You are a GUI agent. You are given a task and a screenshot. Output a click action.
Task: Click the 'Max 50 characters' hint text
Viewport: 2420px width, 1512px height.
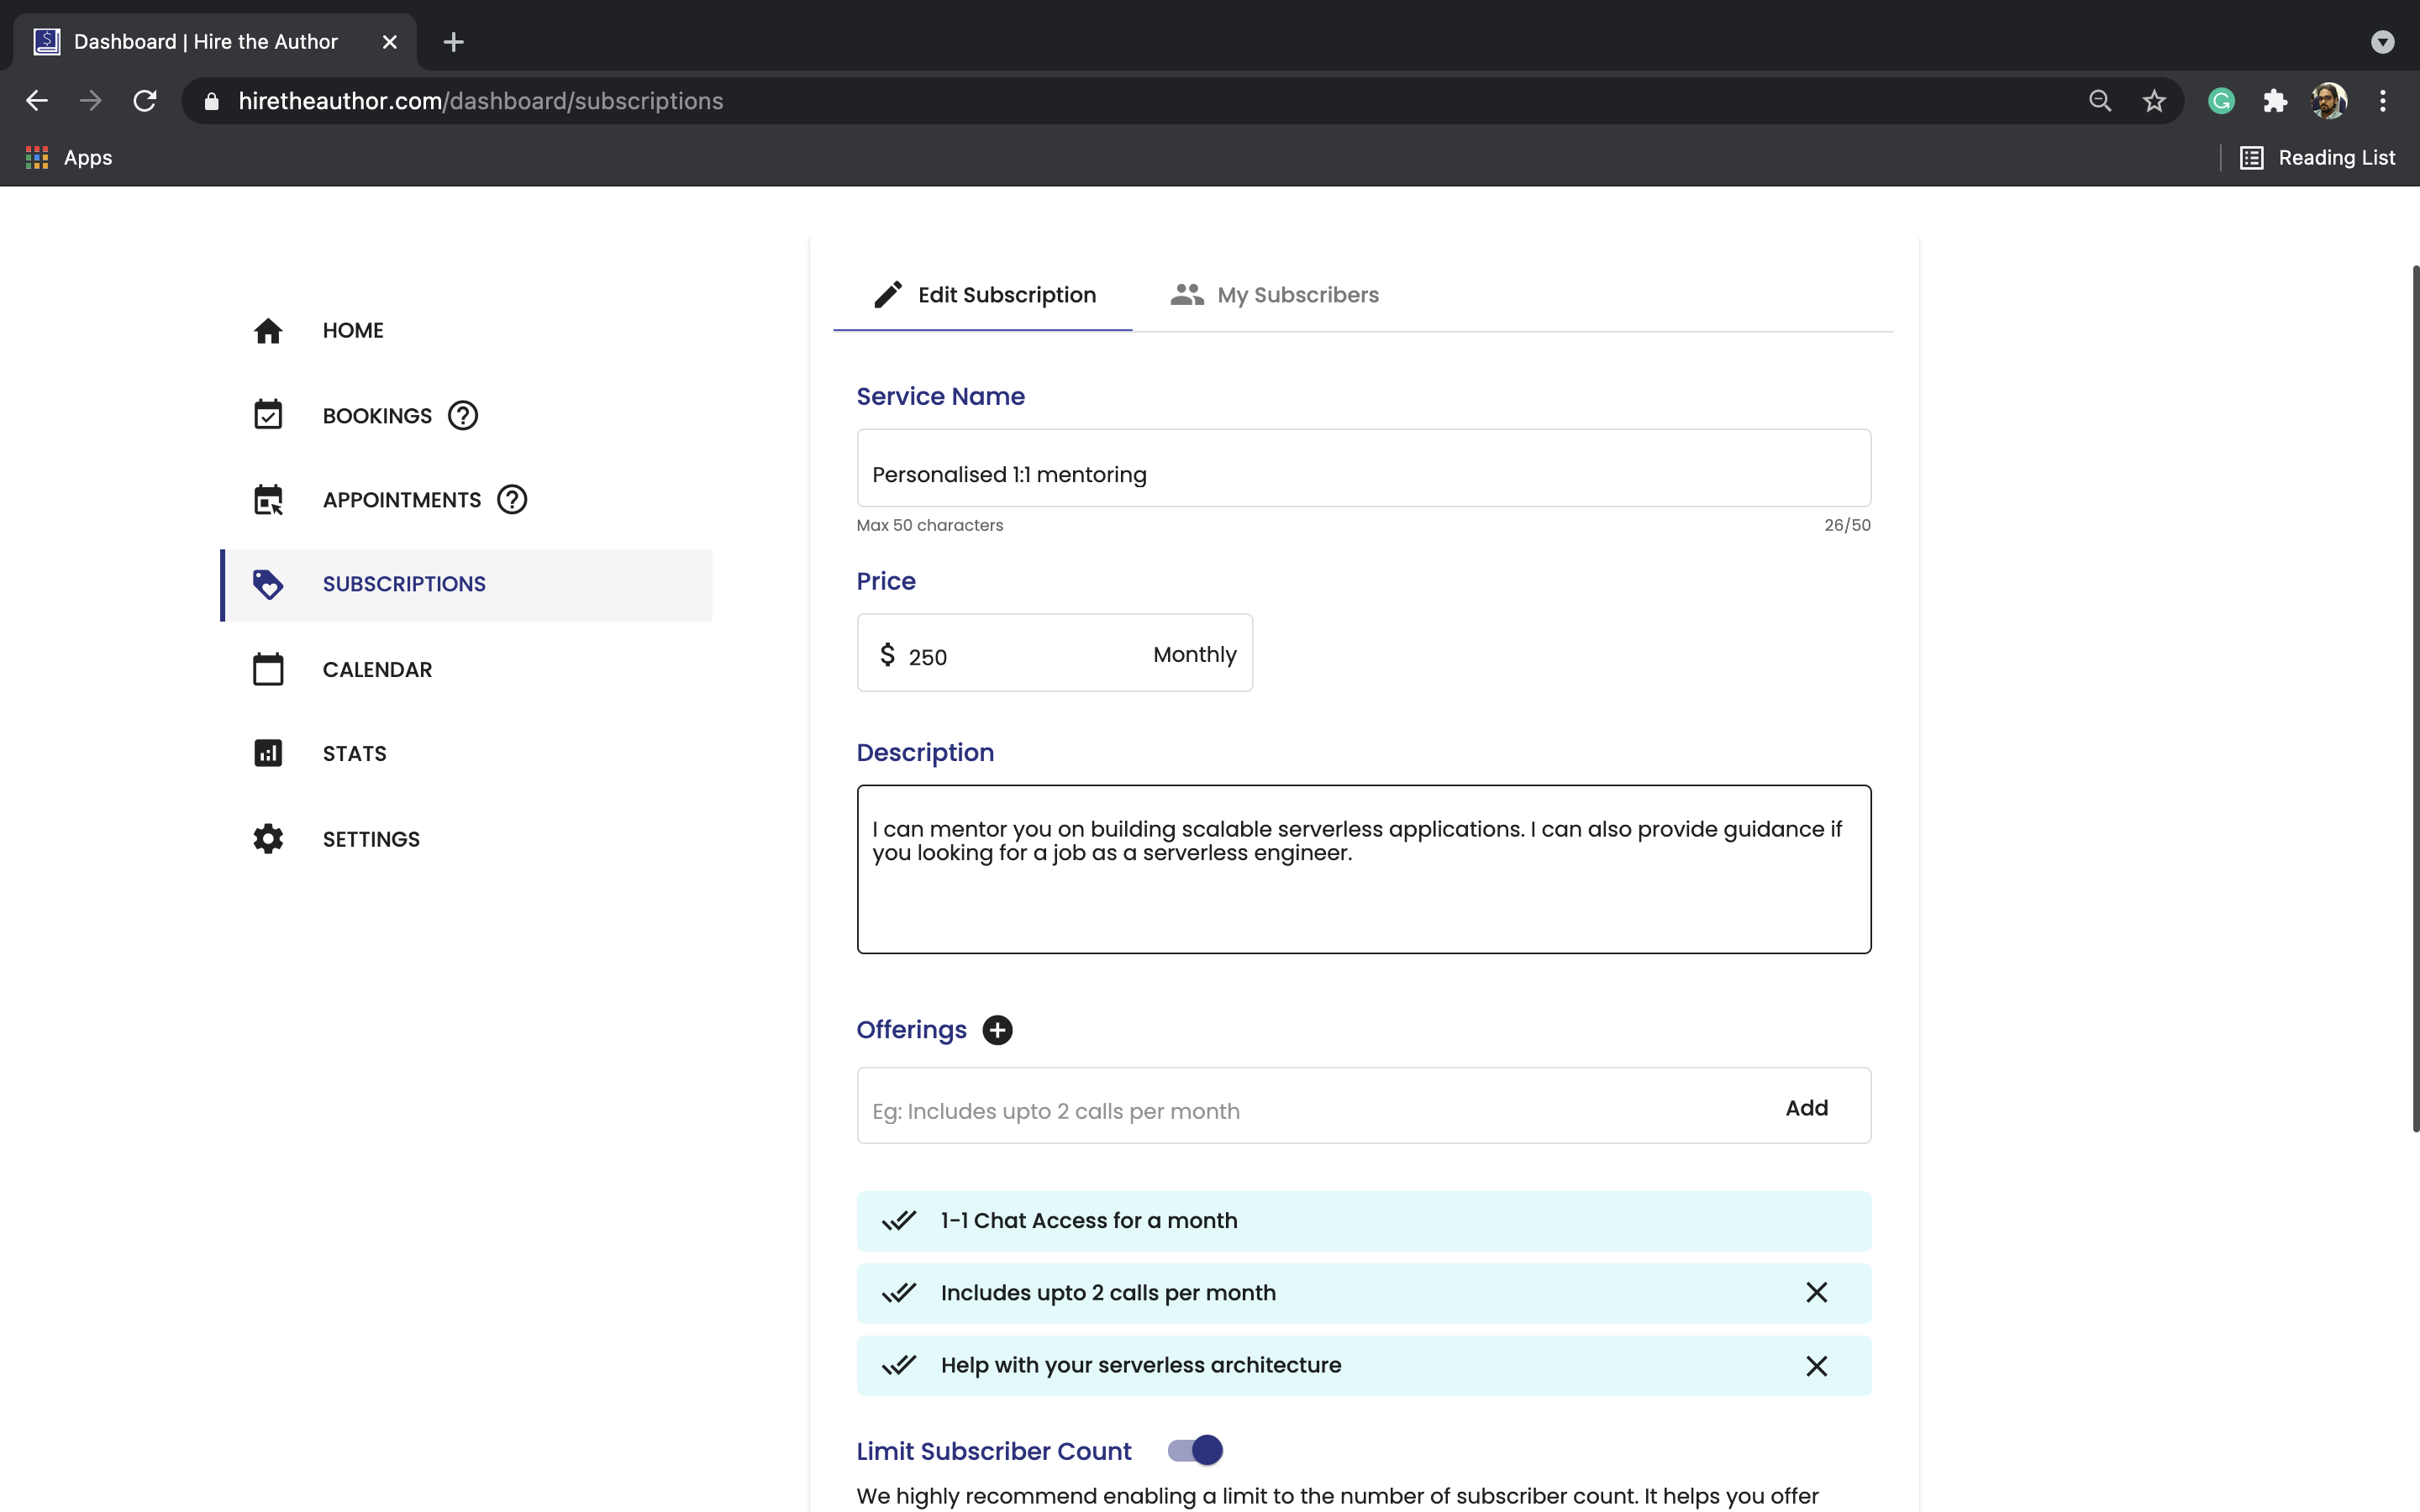click(929, 525)
